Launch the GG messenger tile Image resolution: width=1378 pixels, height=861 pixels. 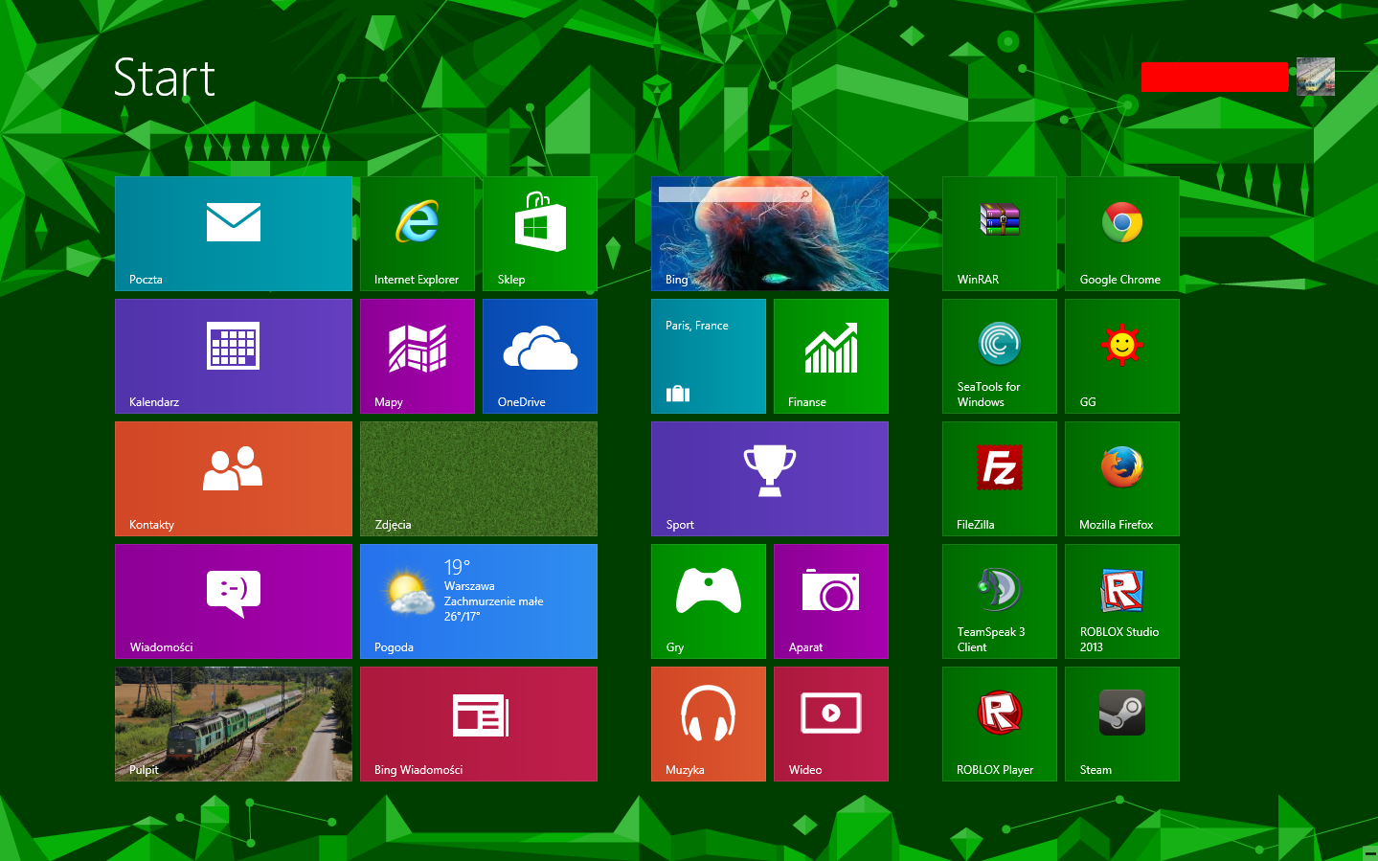tap(1122, 356)
